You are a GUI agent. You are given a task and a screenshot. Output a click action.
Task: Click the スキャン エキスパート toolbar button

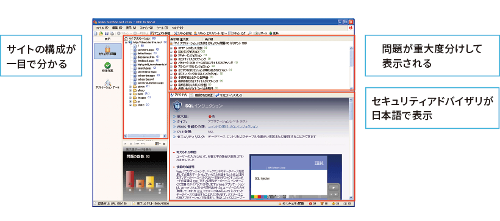coord(209,33)
